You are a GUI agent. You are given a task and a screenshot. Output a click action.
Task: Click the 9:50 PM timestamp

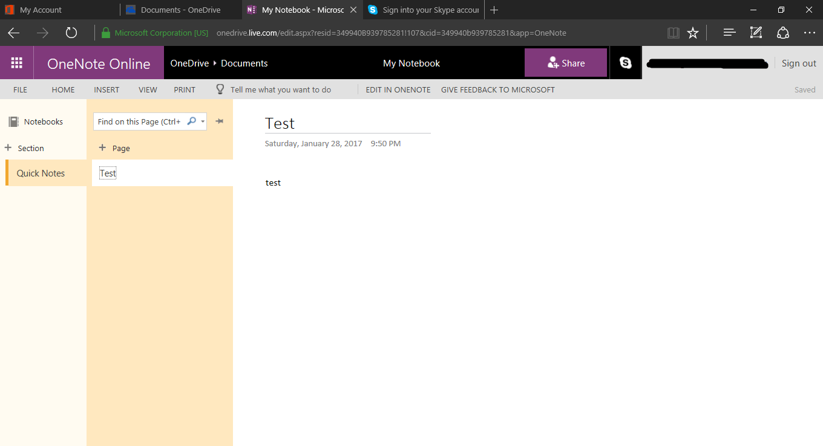pos(385,143)
